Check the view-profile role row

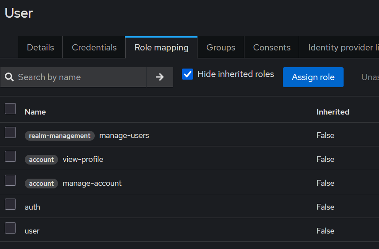pos(11,157)
